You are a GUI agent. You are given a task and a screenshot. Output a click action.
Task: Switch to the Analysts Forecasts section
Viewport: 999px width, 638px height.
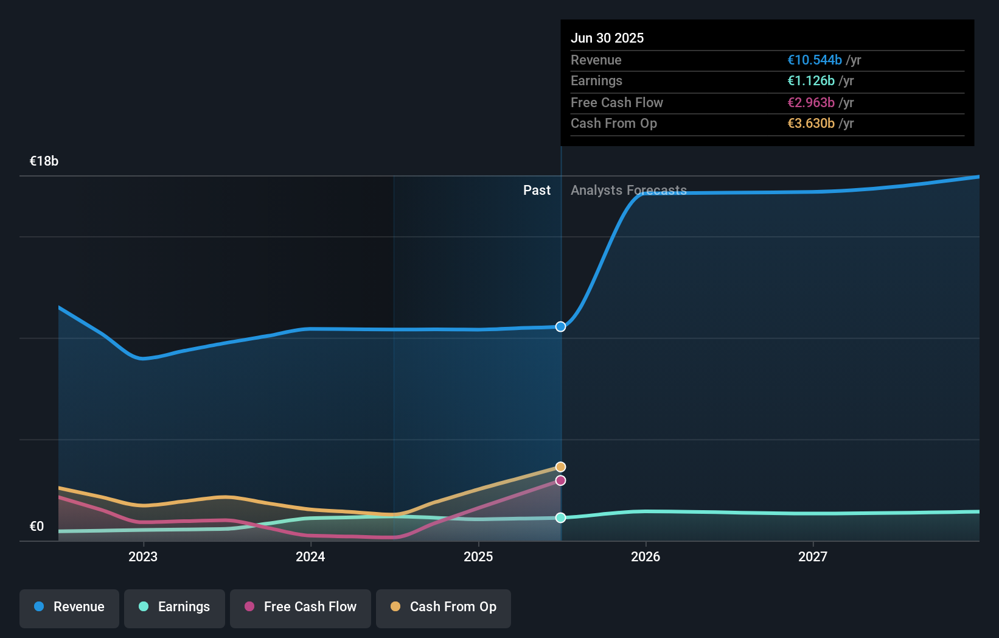coord(628,190)
